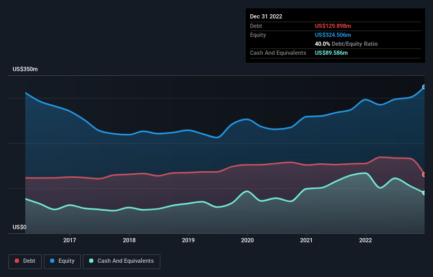Viewport: 433px width, 277px height.
Task: Click the 2021 axis label
Action: point(306,240)
